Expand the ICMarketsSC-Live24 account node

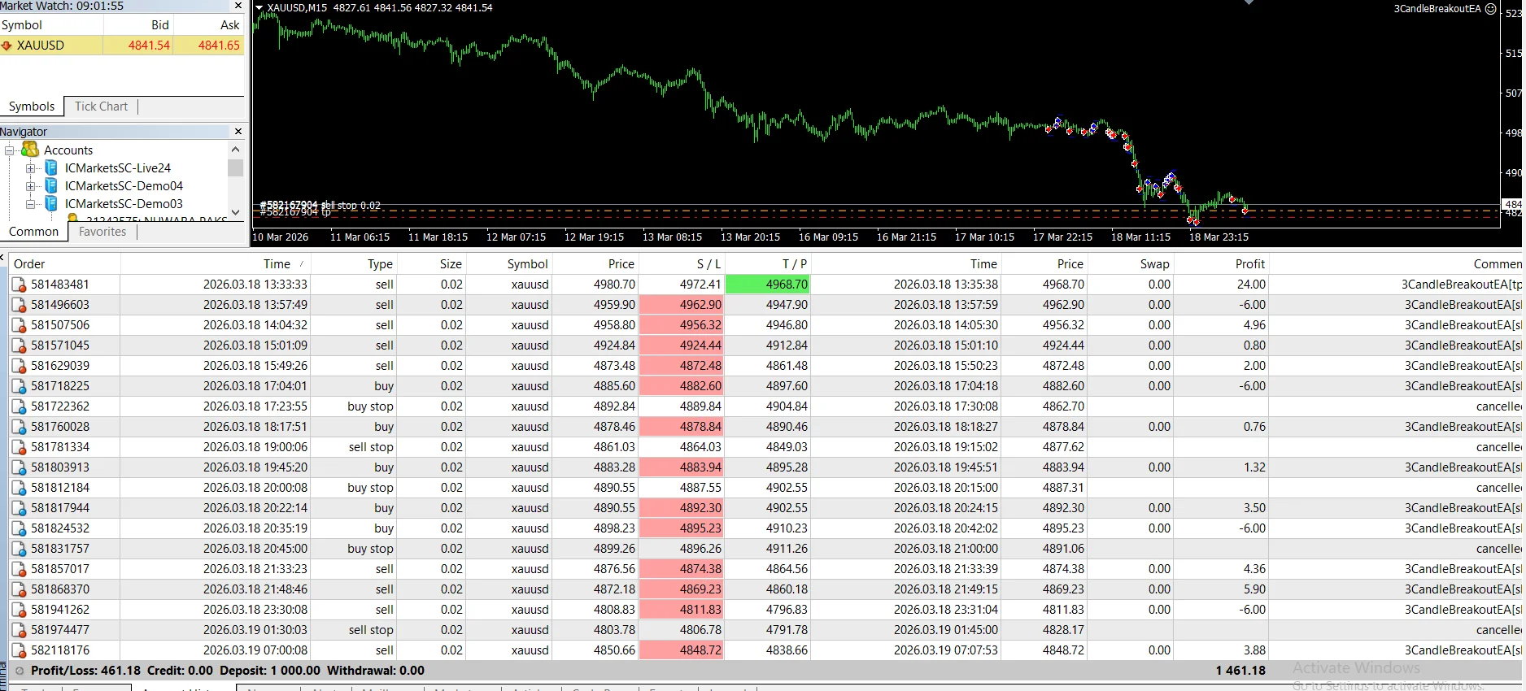click(x=30, y=168)
